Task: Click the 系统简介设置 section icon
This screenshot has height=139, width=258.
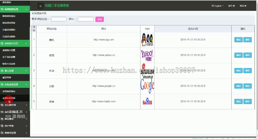Action: point(2,43)
